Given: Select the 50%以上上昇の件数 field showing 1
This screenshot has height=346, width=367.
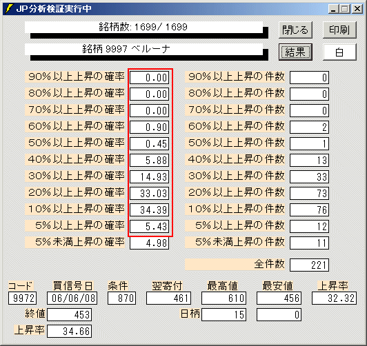Looking at the screenshot, I should click(310, 143).
